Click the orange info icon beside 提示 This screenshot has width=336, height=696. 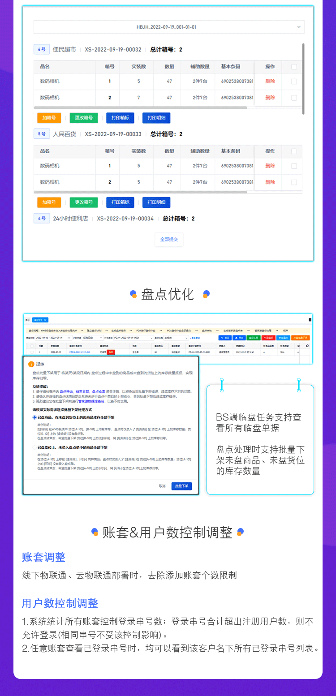[x=31, y=364]
